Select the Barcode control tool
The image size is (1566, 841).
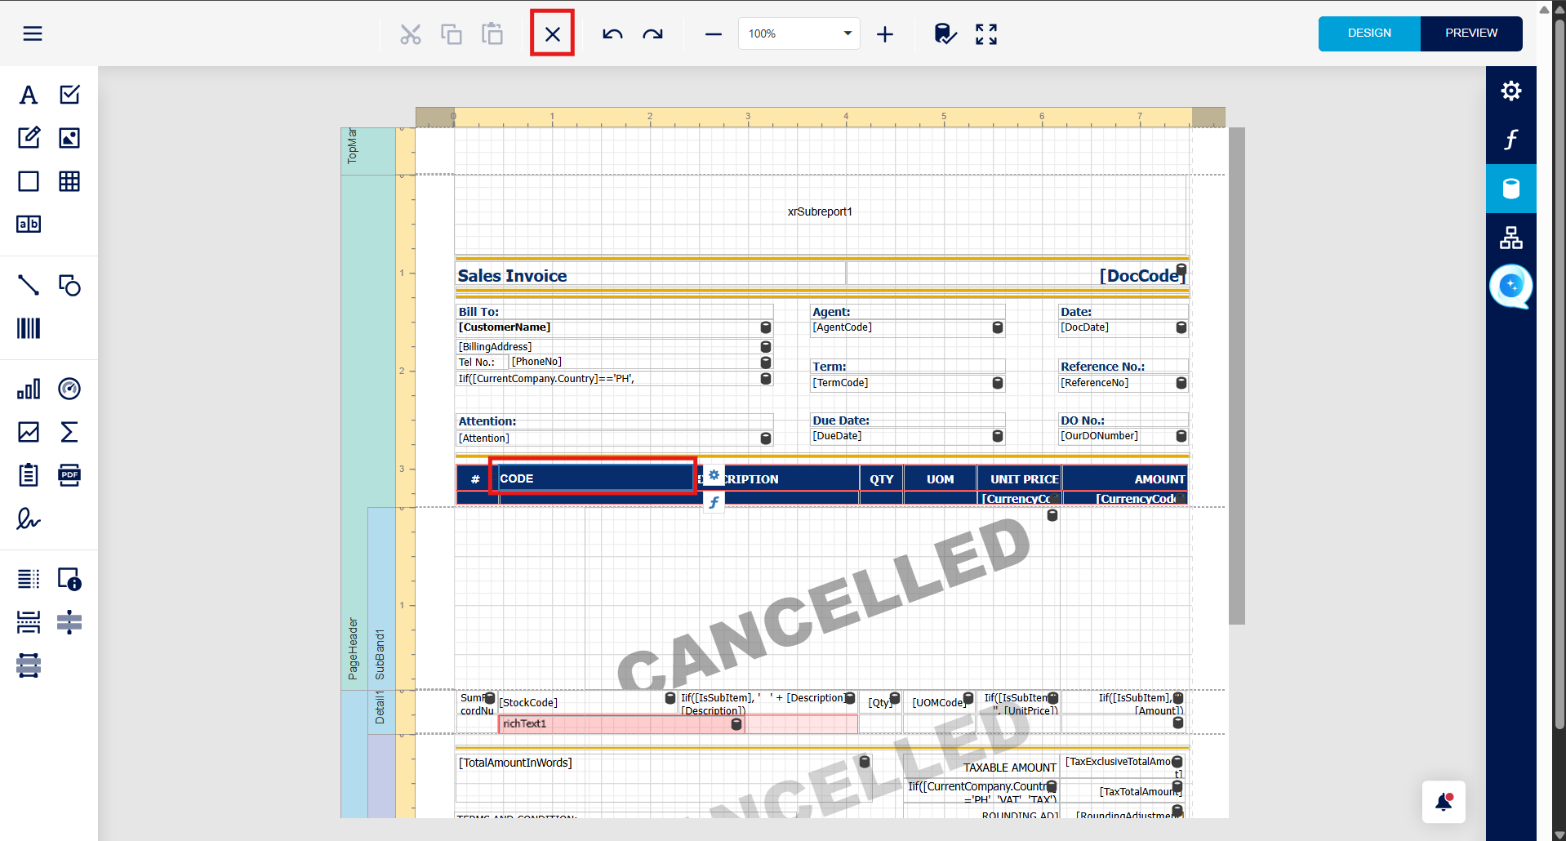tap(29, 328)
